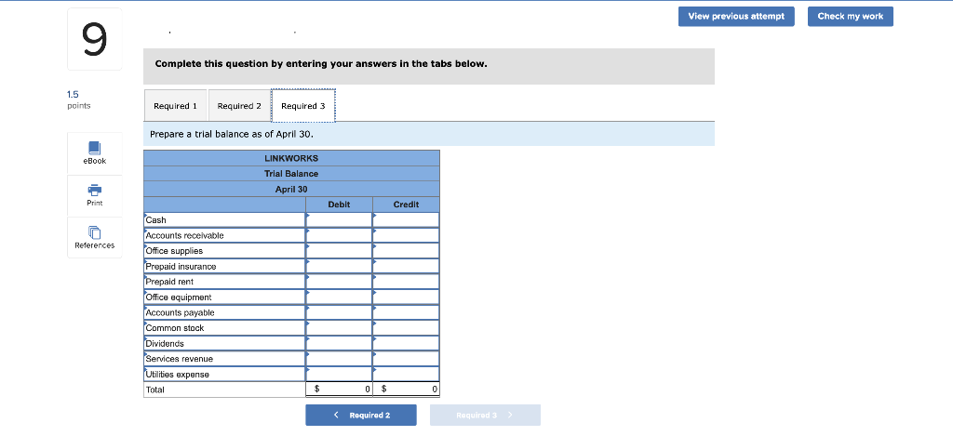Click the Common stock debit cell
The height and width of the screenshot is (436, 953).
point(339,328)
